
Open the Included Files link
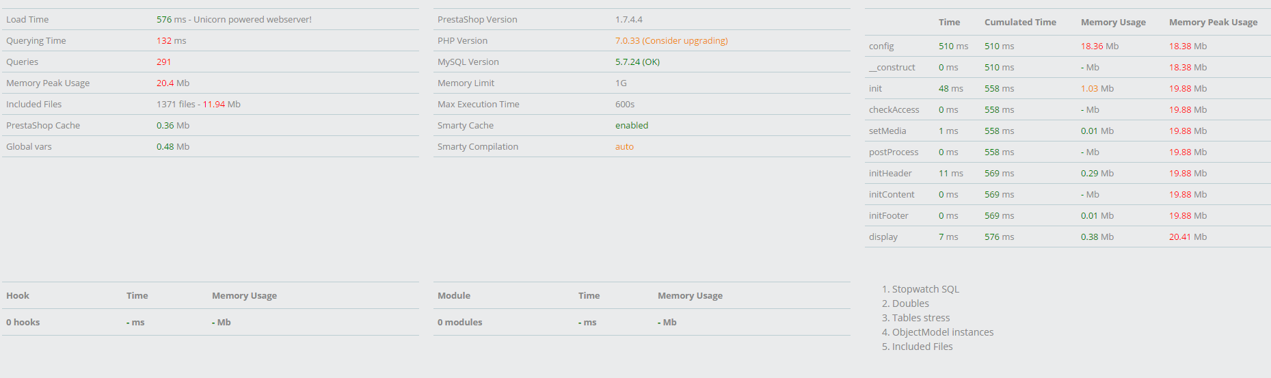point(922,347)
